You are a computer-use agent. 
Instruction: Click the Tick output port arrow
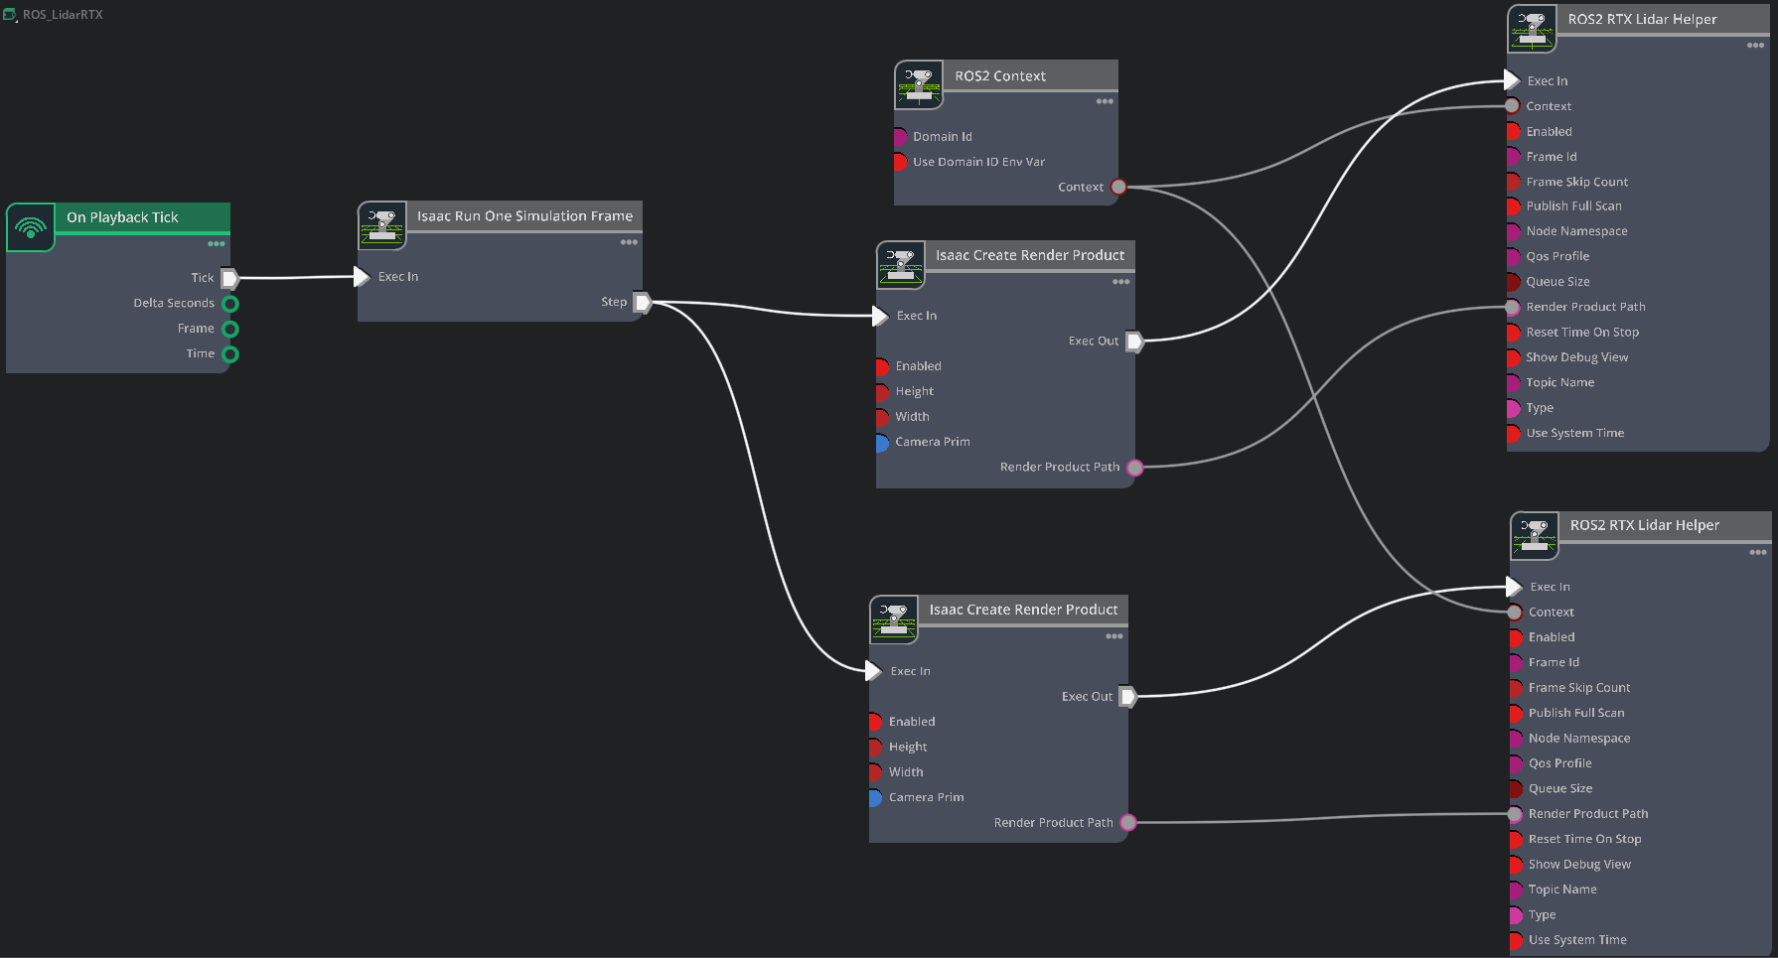click(x=229, y=278)
